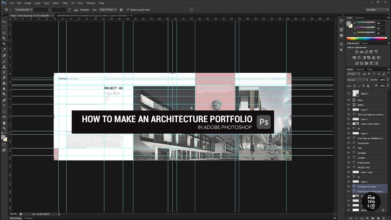Select the Move tool

tap(4, 22)
